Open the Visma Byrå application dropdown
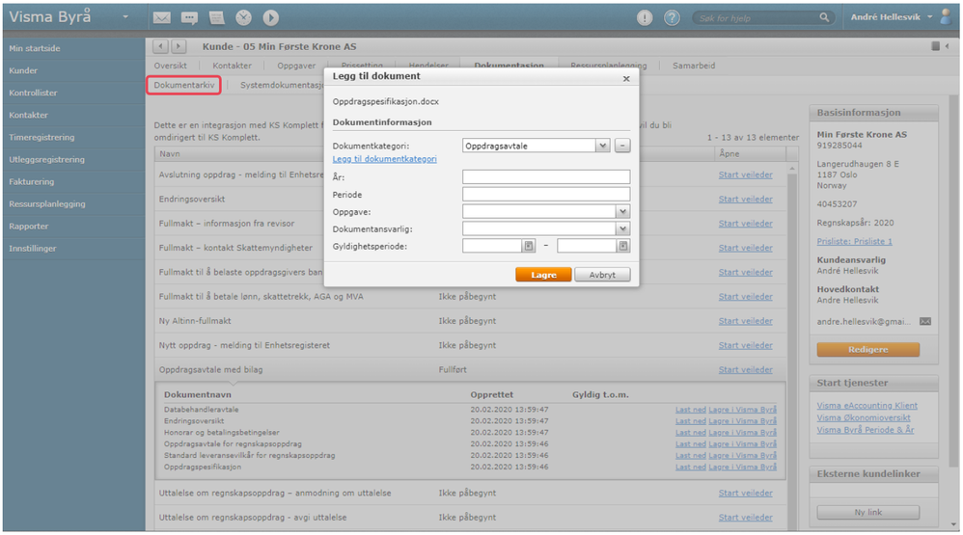The width and height of the screenshot is (963, 535). tap(125, 17)
